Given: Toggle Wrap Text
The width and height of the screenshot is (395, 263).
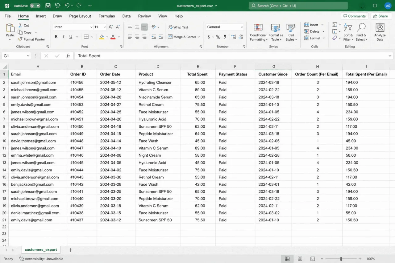Looking at the screenshot, I should click(178, 27).
